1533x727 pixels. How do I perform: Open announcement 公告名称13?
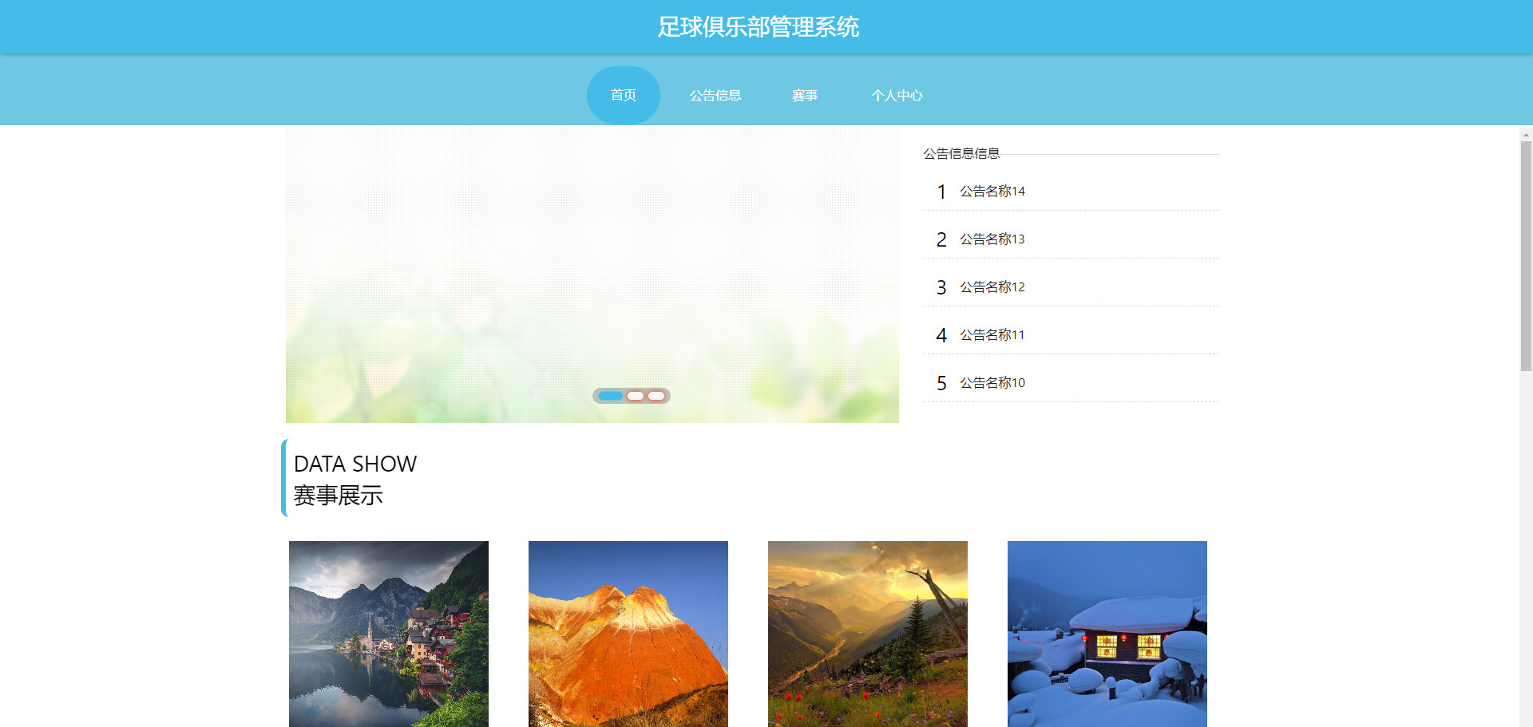[992, 239]
